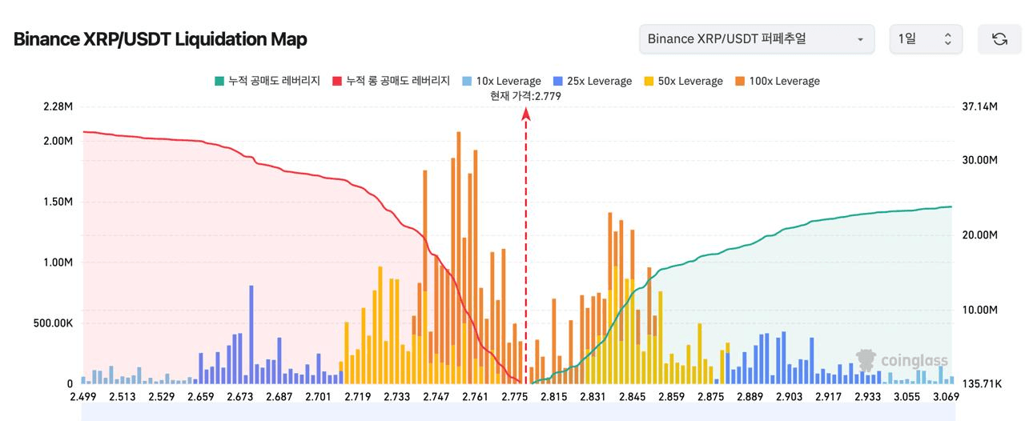1025x421 pixels.
Task: Click the green 누적 공매도 레버리지 color swatch
Action: point(219,81)
